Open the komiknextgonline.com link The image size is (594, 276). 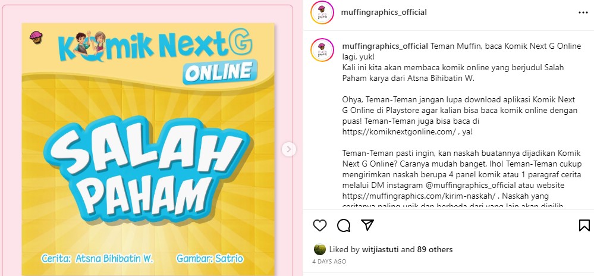pos(400,132)
